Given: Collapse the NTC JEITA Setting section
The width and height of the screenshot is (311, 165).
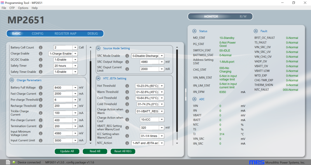Looking at the screenshot, I should pos(99,79).
